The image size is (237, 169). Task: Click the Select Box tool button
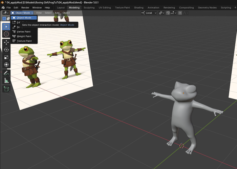(x=6, y=26)
